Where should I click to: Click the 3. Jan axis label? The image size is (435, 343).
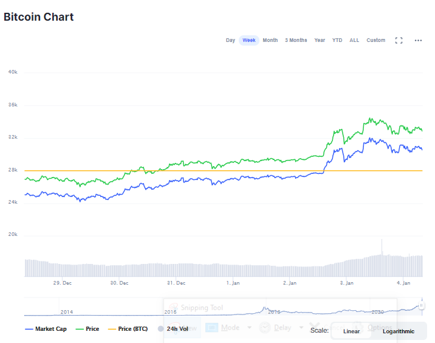click(x=347, y=283)
